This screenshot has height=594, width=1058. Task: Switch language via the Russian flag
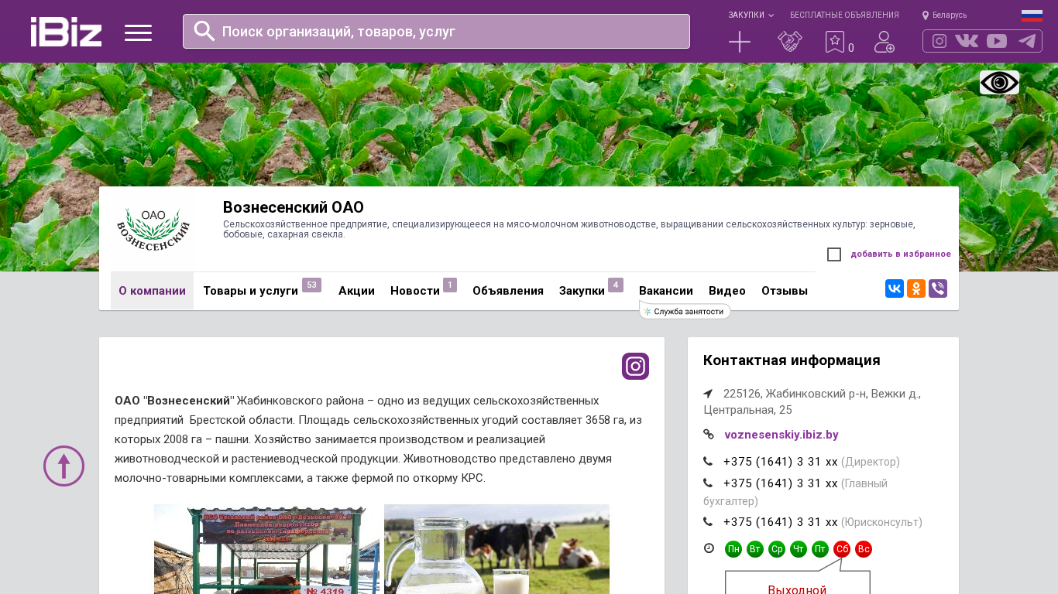pyautogui.click(x=1032, y=15)
